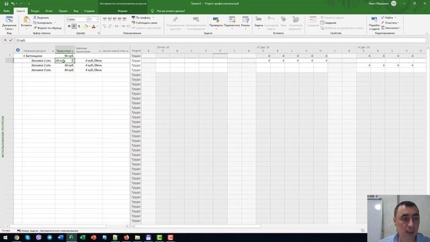The height and width of the screenshot is (242, 430).
Task: Click the confirm checkmark entry button
Action: point(11,40)
